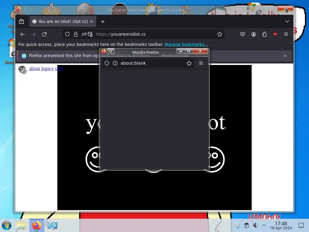This screenshot has width=309, height=232.
Task: Click the show desktop button
Action: [x=301, y=225]
